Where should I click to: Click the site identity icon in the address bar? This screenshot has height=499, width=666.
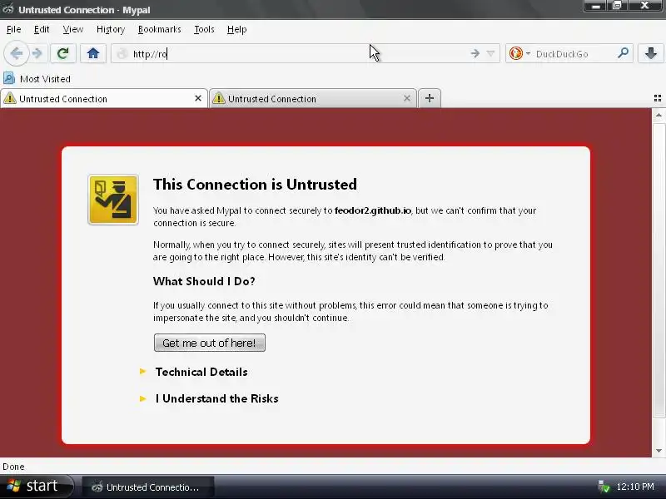point(122,54)
